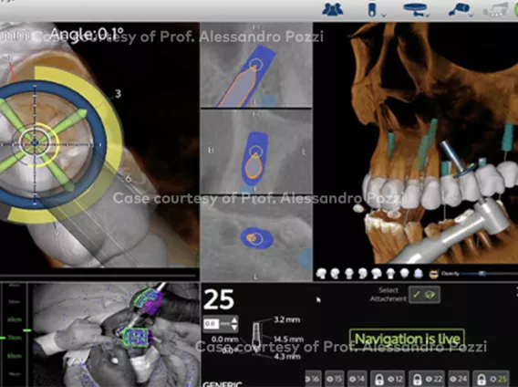The height and width of the screenshot is (387, 518).
Task: Toggle visibility eye for implant 25
Action: click(x=494, y=379)
